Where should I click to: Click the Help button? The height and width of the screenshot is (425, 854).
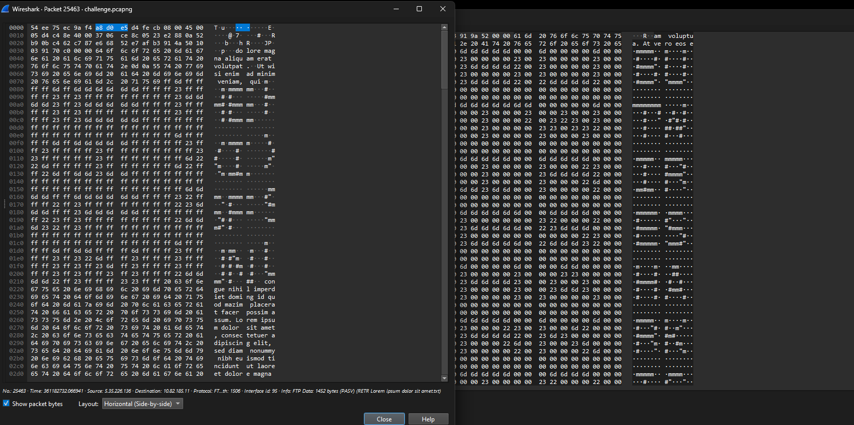(428, 419)
